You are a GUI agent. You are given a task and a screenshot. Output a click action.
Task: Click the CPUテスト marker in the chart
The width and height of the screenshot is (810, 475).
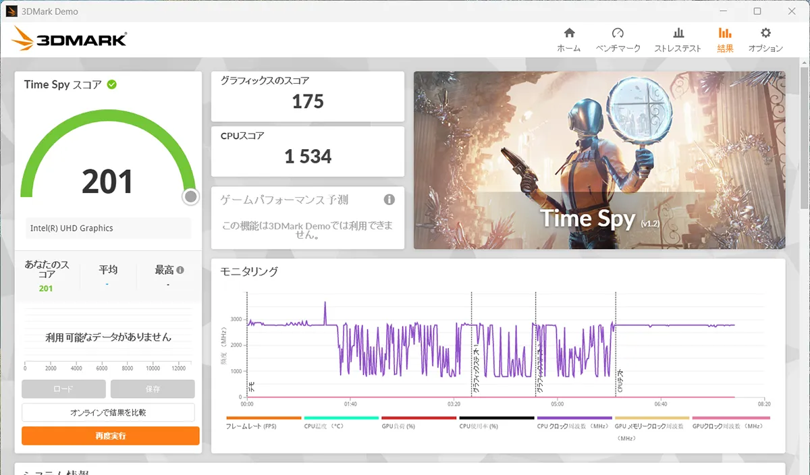620,381
